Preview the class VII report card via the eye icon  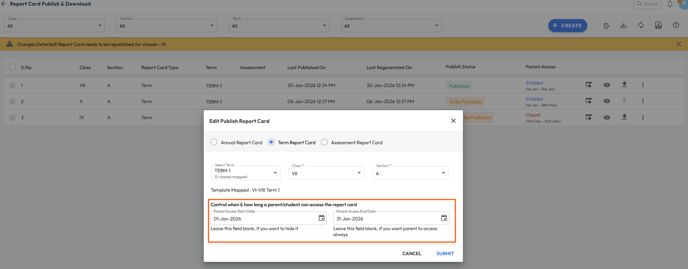coord(607,85)
